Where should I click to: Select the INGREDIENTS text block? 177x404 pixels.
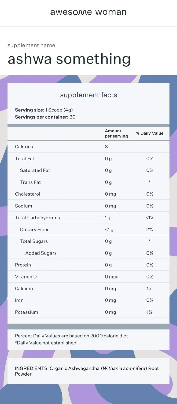(87, 371)
